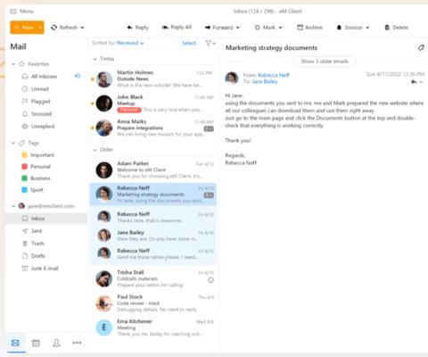Delete the selected email
This screenshot has width=428, height=357.
(x=396, y=28)
